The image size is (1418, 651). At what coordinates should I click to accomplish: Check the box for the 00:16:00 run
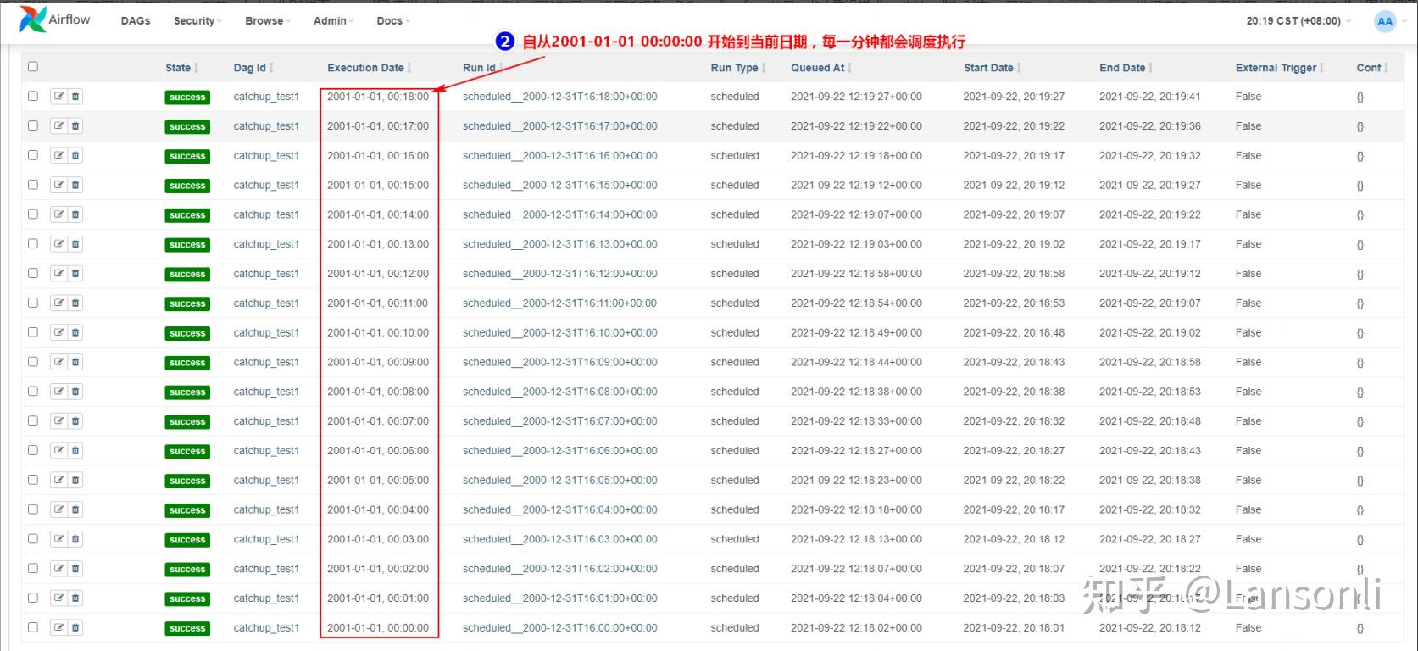(33, 155)
